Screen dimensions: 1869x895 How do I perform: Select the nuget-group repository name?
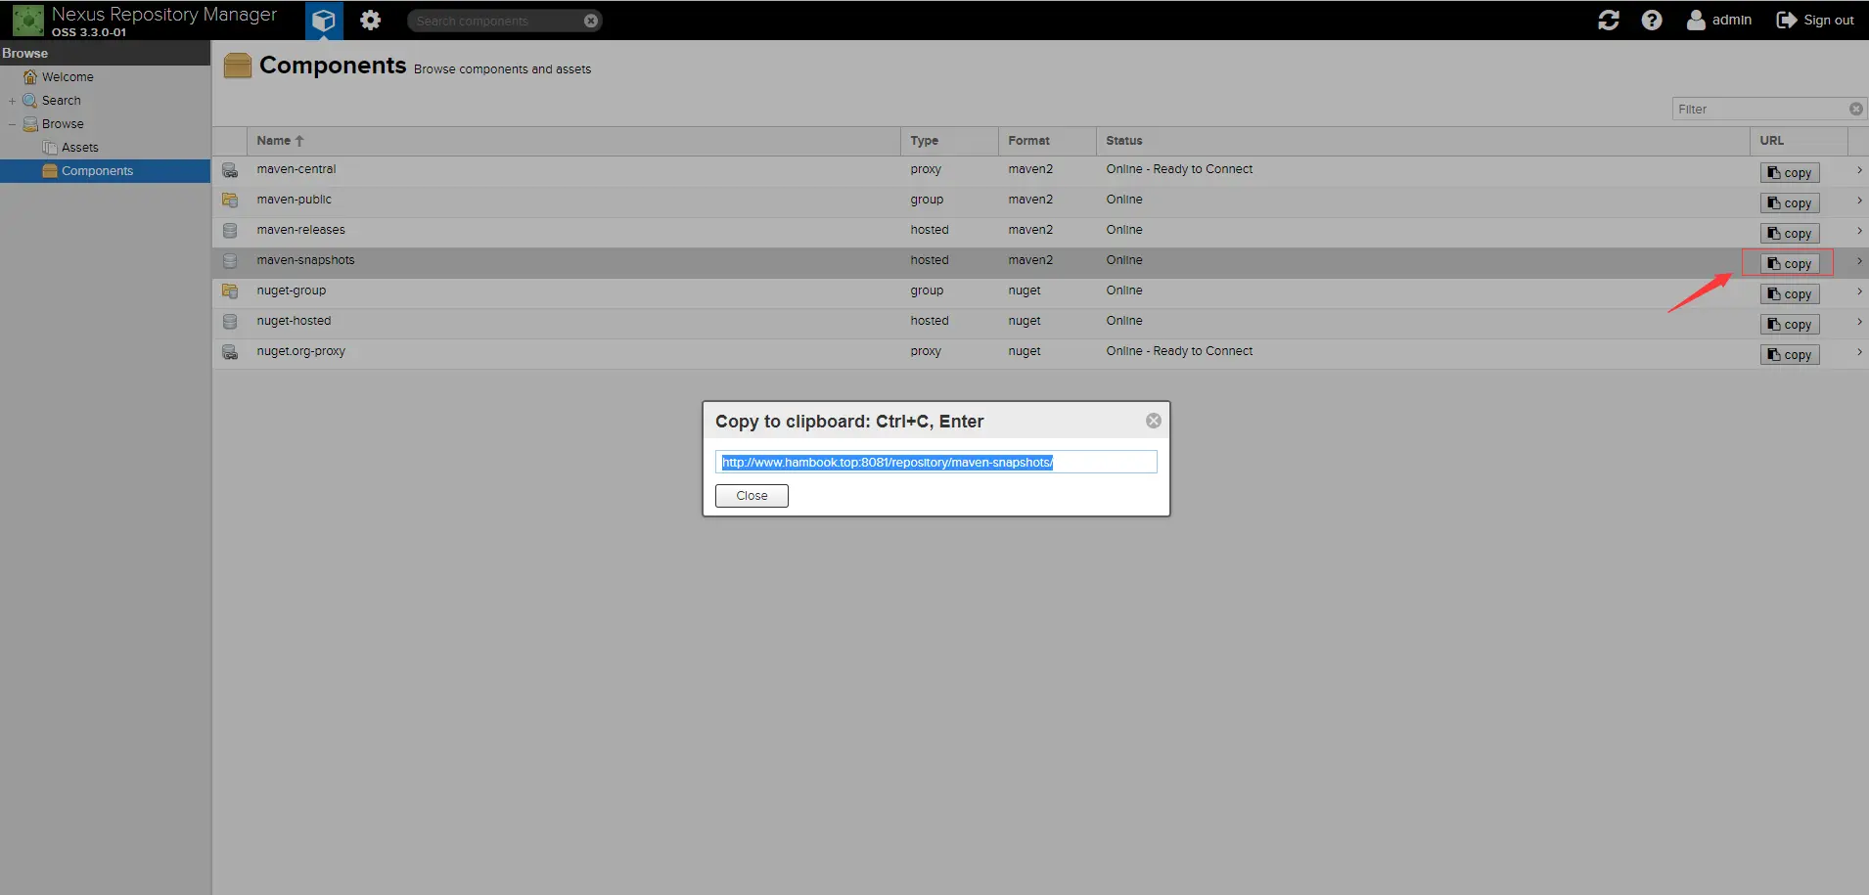(x=292, y=291)
